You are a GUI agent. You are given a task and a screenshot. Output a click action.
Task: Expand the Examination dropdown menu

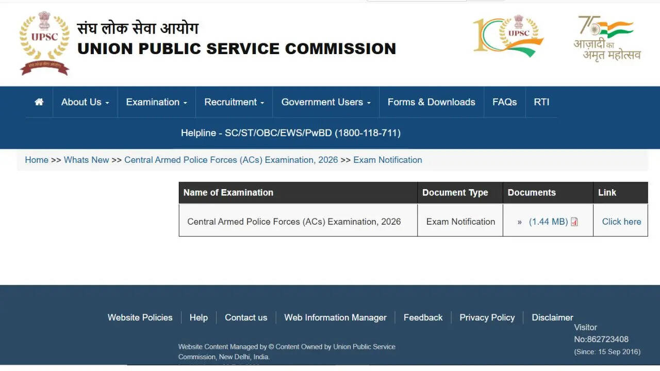(x=156, y=102)
